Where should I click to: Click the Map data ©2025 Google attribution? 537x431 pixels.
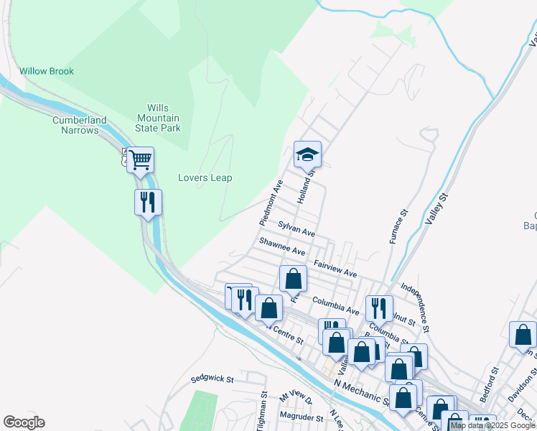(493, 426)
